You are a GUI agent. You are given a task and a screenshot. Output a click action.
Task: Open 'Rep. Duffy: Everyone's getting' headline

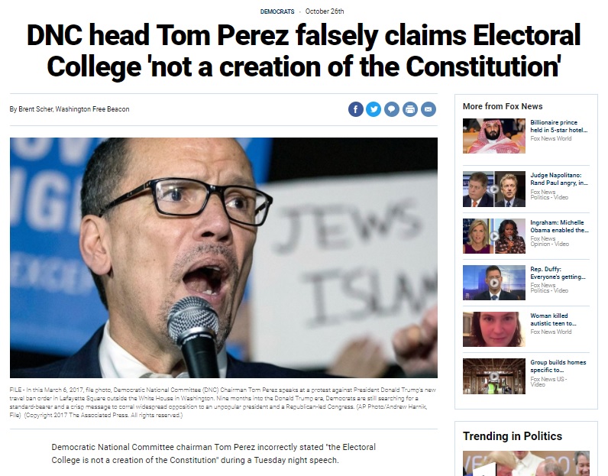click(558, 273)
